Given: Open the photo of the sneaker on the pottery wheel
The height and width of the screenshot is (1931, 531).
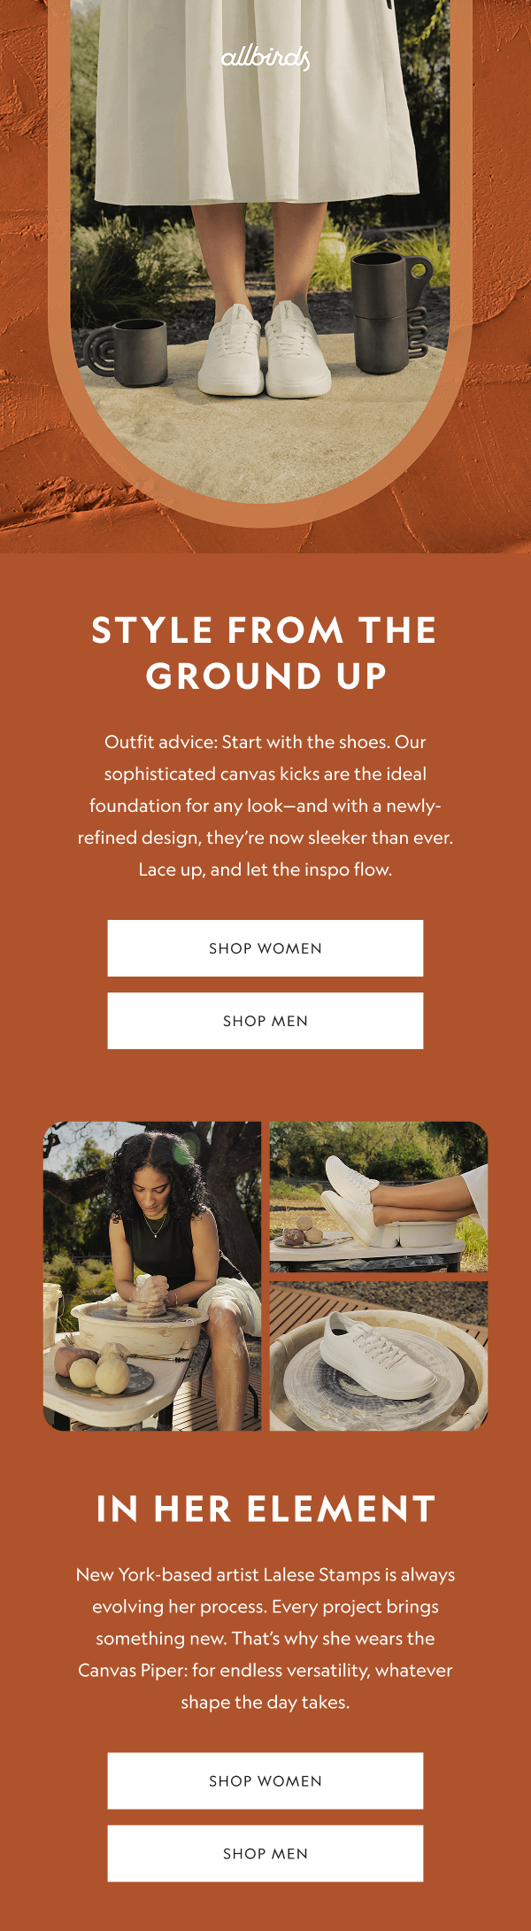Looking at the screenshot, I should click(x=379, y=1356).
